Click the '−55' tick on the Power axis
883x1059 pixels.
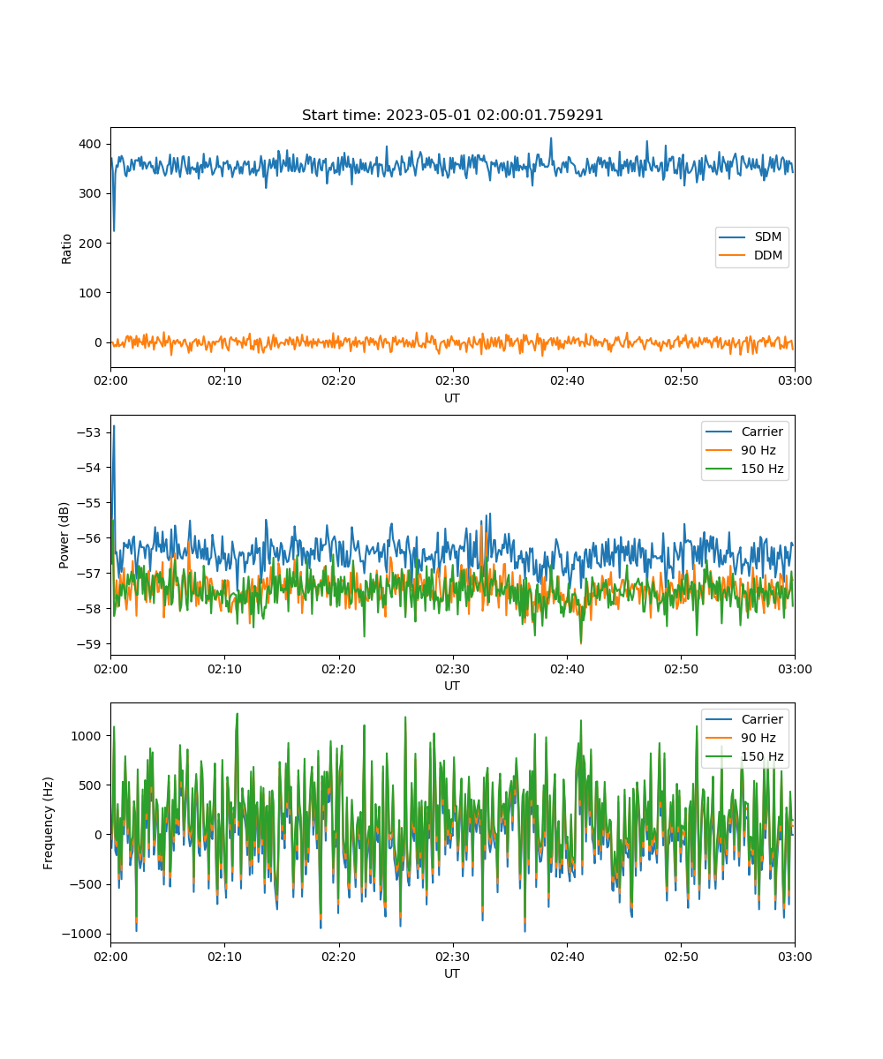point(91,503)
